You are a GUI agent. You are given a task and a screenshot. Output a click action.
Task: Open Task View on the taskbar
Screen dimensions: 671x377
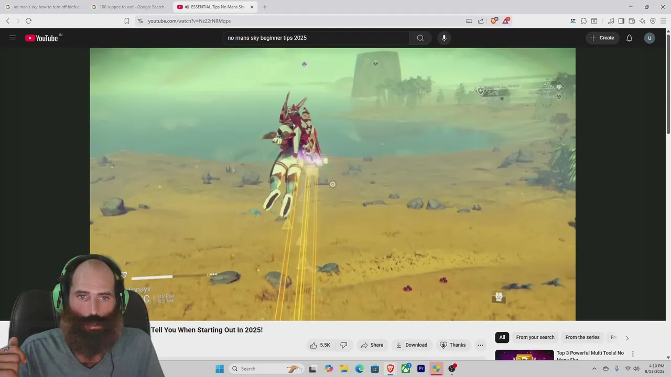click(x=313, y=369)
